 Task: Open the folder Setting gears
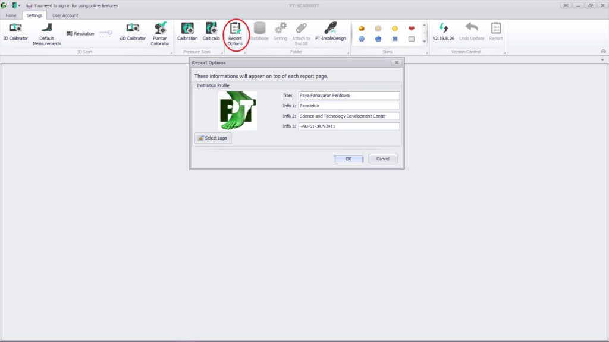coord(280,32)
